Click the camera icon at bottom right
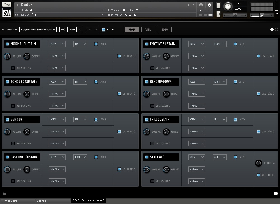The width and height of the screenshot is (280, 204). click(276, 193)
